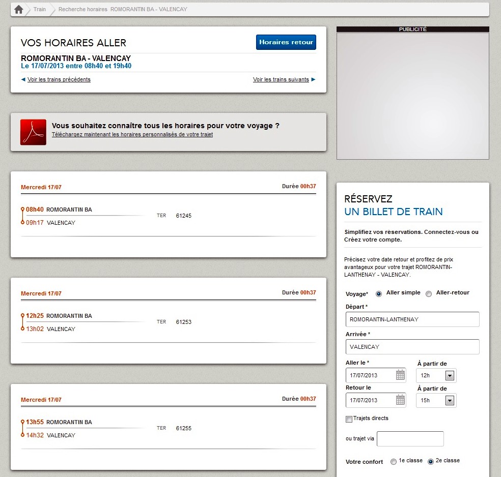Select train number 61245
The width and height of the screenshot is (501, 477).
[x=184, y=216]
